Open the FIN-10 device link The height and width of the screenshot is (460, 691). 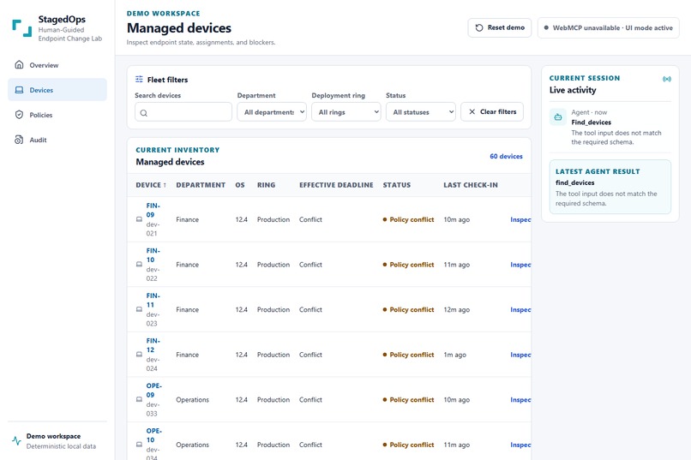tap(153, 255)
